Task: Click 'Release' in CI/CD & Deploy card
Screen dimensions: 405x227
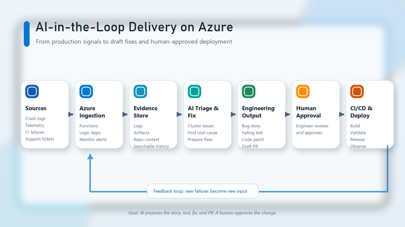Action: point(358,139)
